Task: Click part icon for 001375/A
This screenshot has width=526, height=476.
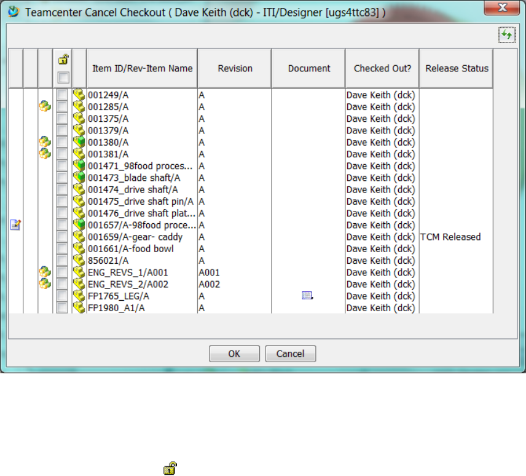Action: click(x=79, y=119)
